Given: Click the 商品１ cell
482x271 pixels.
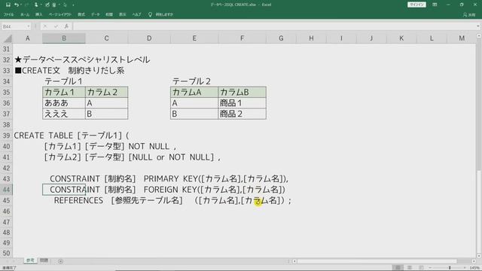Looking at the screenshot, I should (x=242, y=103).
